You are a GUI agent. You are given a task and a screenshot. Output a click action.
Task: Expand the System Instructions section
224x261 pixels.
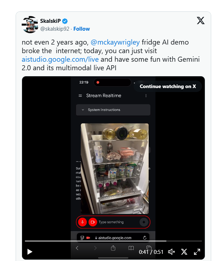pos(113,110)
